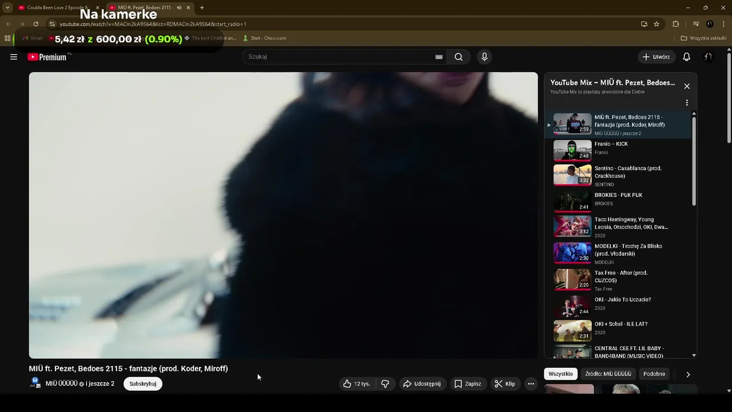Close the Coulda Been Love 2 tab
732x412 pixels.
pos(97,7)
